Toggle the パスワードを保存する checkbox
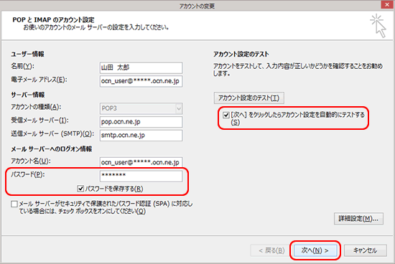This screenshot has width=395, height=264. click(x=80, y=189)
